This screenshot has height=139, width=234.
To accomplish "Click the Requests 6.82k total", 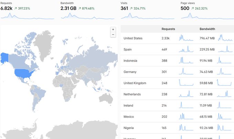I will point(7,8).
